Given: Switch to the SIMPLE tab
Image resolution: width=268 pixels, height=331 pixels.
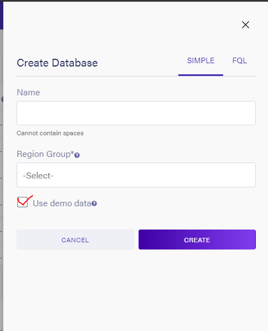Looking at the screenshot, I should click(201, 61).
